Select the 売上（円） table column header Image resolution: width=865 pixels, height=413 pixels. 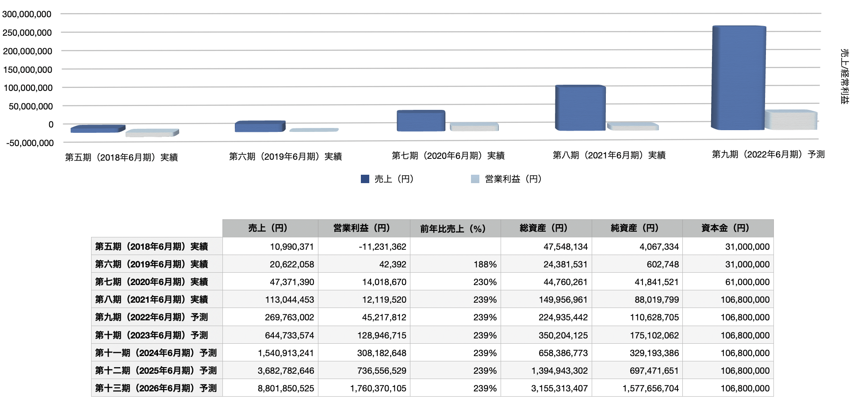tap(270, 228)
